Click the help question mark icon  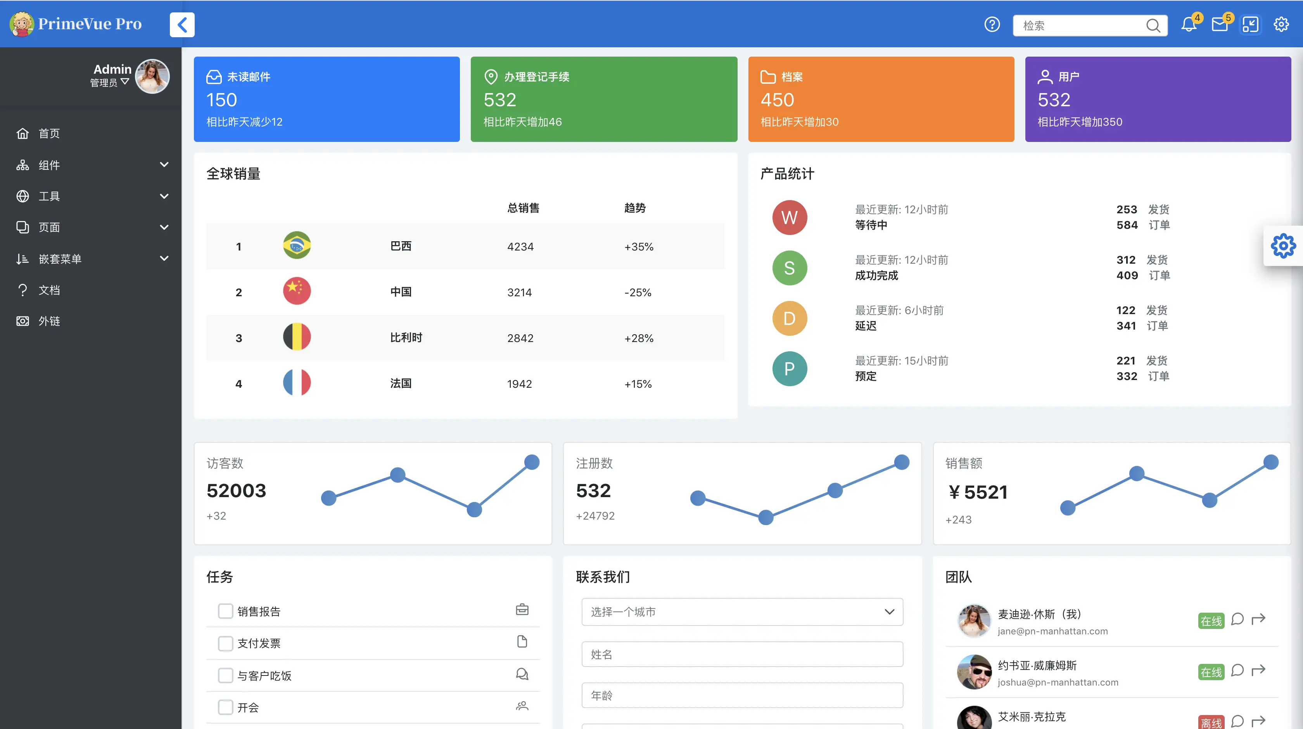[x=992, y=24]
